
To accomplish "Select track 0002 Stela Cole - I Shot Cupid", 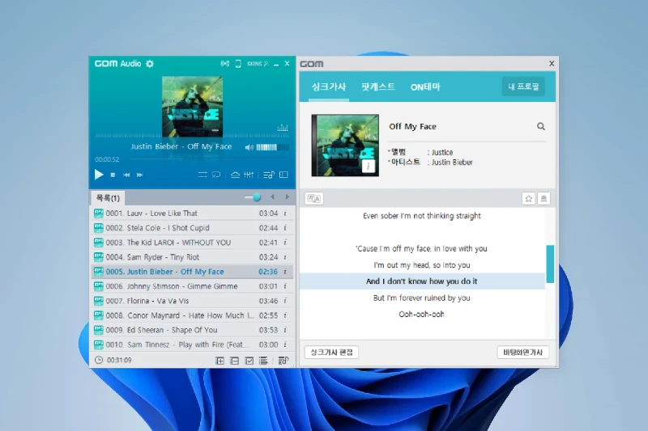I will pyautogui.click(x=191, y=228).
